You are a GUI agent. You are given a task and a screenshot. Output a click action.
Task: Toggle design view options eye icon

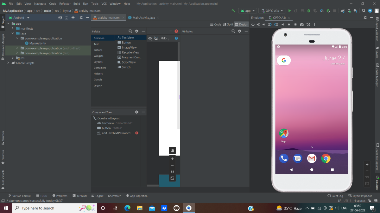point(150,38)
